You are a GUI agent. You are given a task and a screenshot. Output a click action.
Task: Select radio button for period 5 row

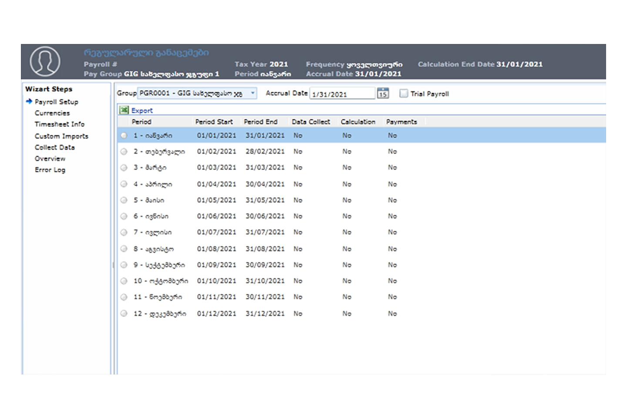[x=124, y=200]
